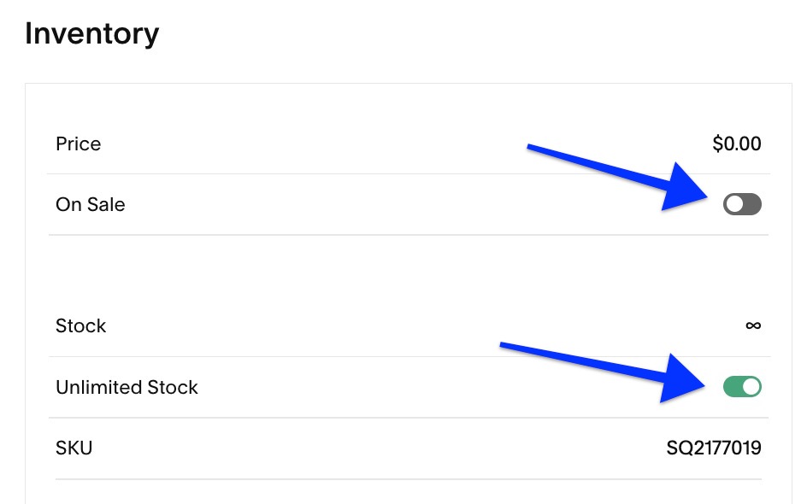
Task: Click the tail of the upper blue arrow
Action: [534, 150]
